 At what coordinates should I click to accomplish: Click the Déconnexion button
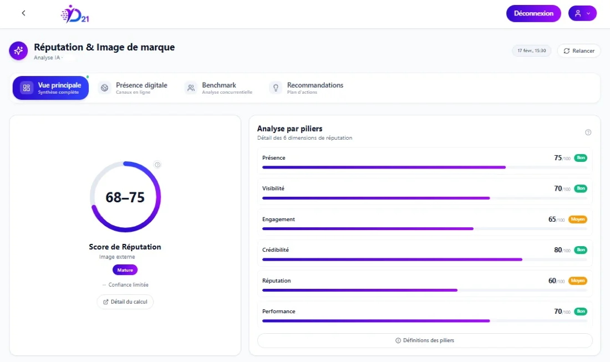pos(533,13)
